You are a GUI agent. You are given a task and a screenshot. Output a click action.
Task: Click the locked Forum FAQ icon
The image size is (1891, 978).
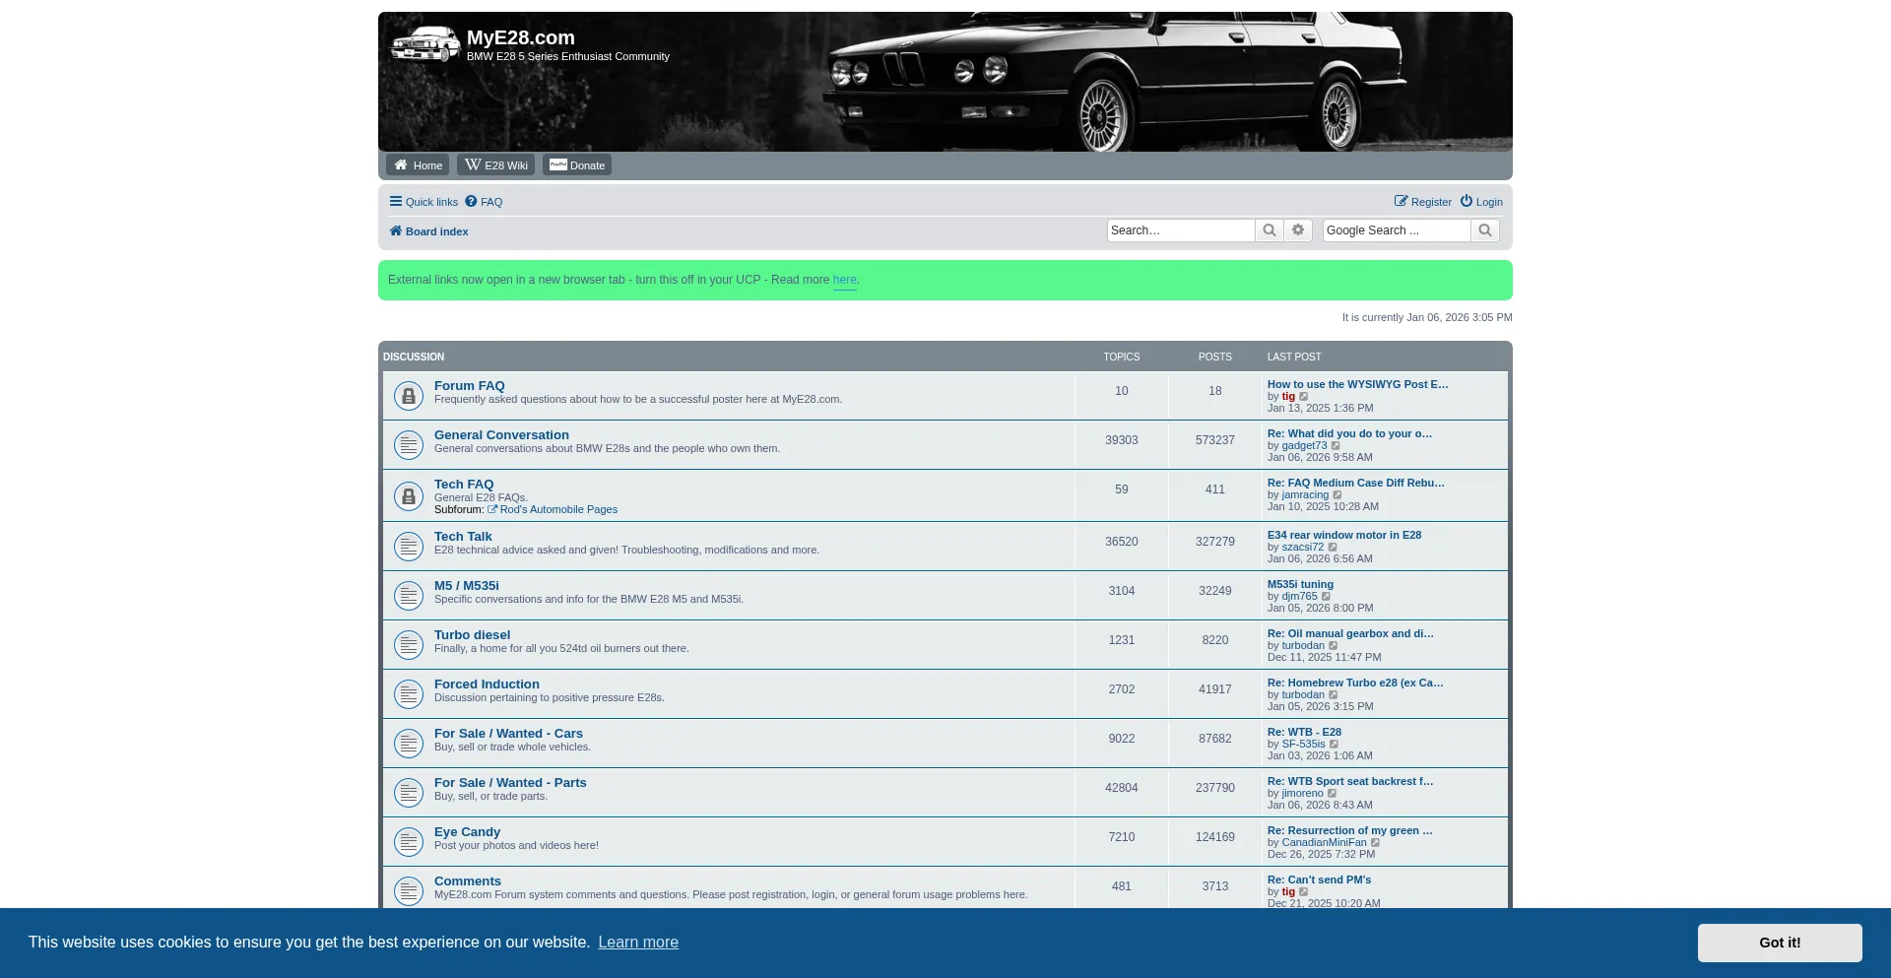(409, 396)
